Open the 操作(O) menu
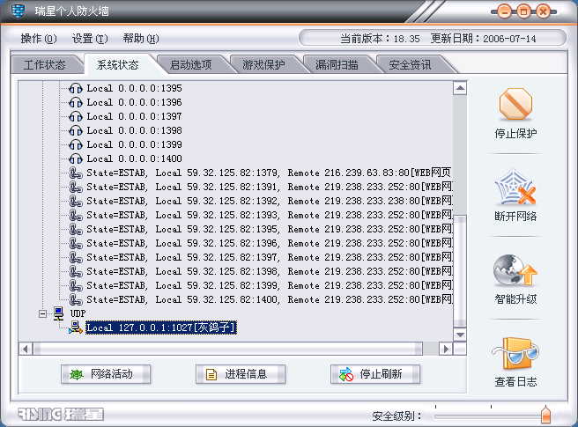 coord(39,39)
